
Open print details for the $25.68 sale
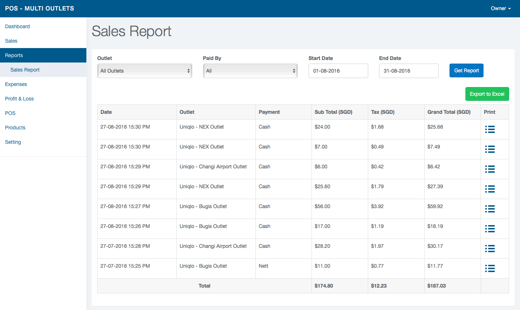coord(490,129)
